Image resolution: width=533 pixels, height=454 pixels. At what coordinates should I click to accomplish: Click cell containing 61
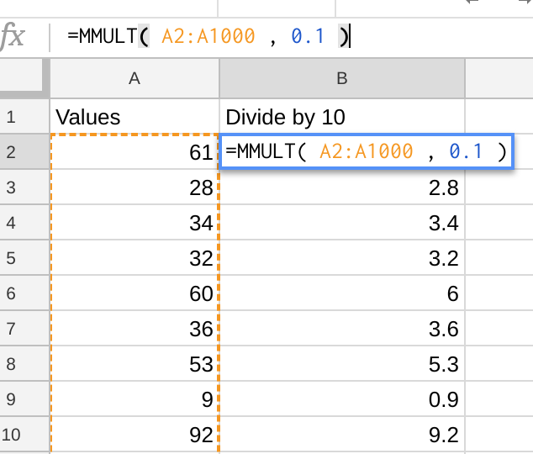pos(135,151)
